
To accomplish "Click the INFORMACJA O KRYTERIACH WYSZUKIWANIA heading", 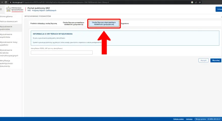I will pos(53,34).
